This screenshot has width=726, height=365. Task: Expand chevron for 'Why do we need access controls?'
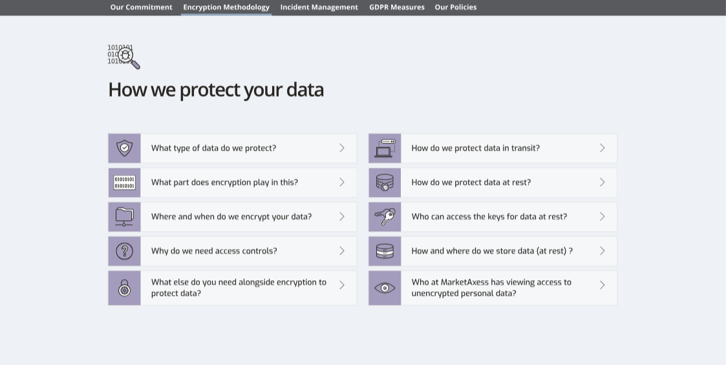[342, 251]
